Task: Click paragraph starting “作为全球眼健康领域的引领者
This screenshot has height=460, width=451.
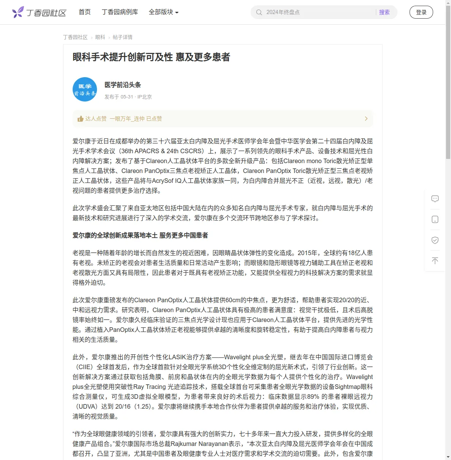Action: click(x=223, y=444)
